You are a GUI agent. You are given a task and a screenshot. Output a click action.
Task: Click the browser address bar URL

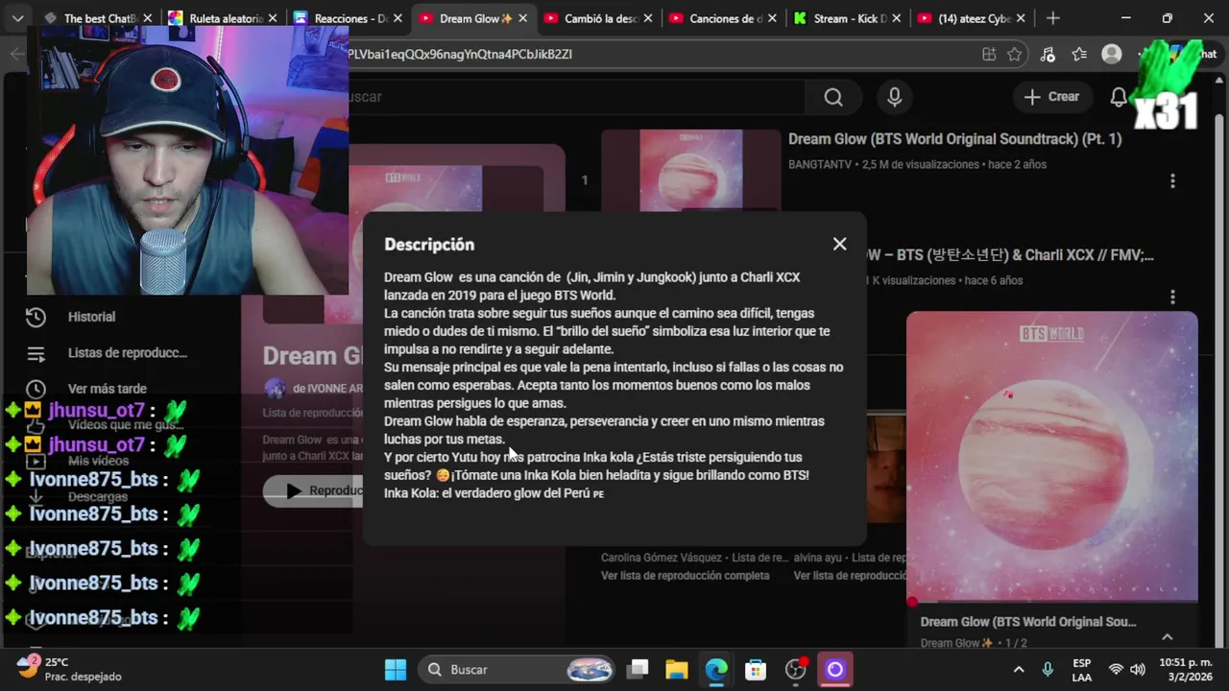(x=461, y=55)
